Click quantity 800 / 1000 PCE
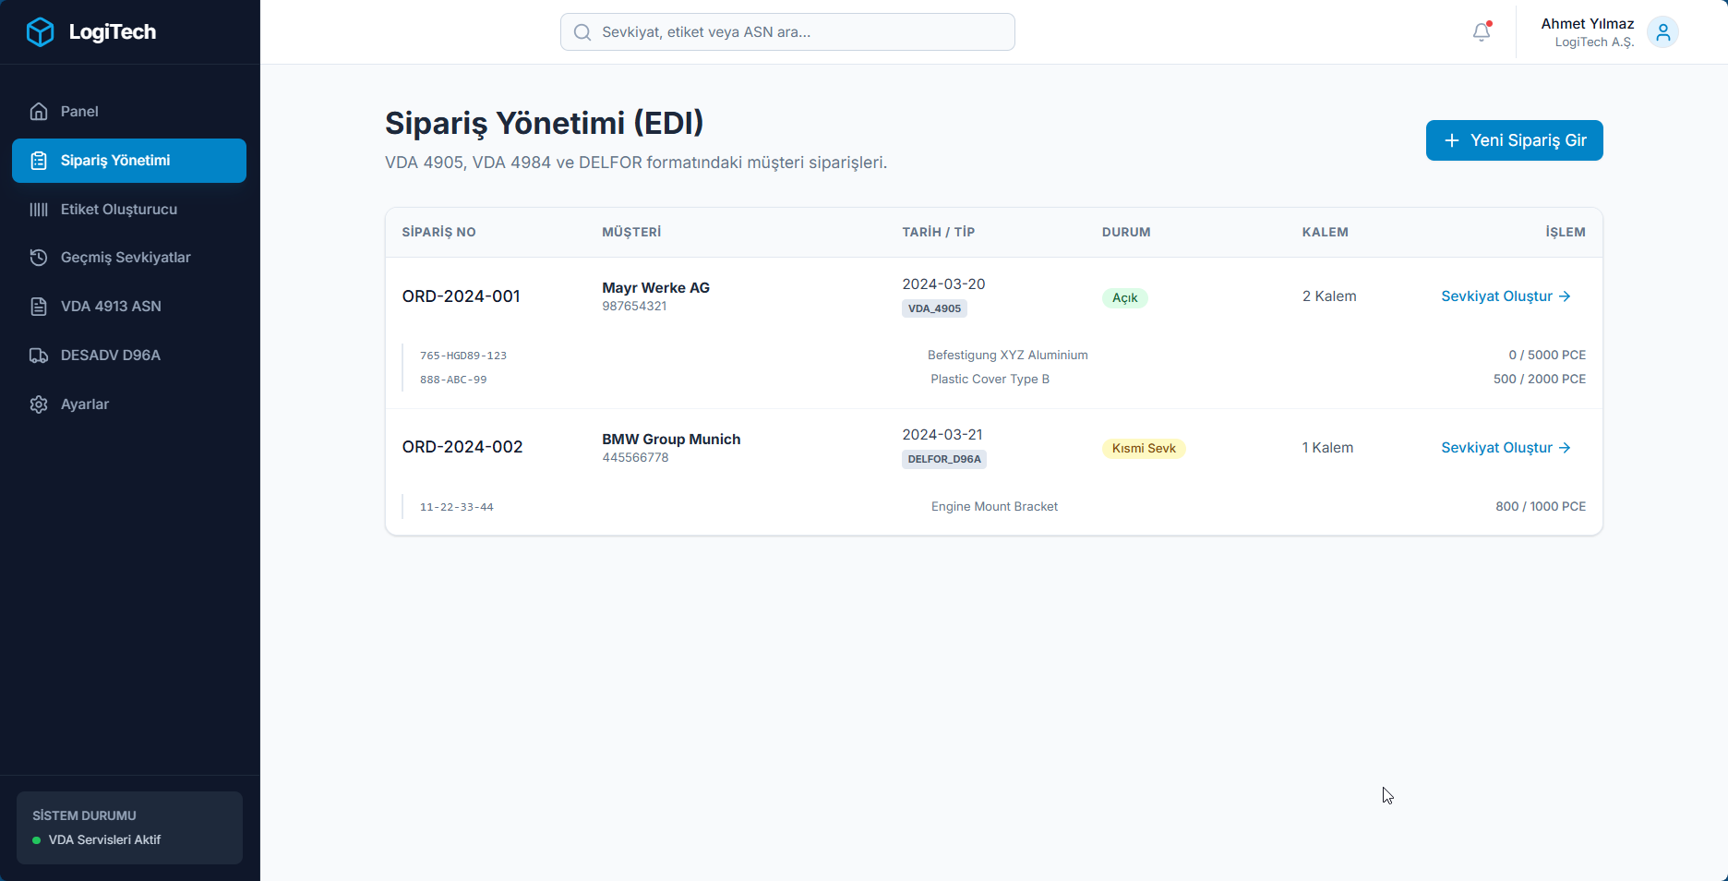The height and width of the screenshot is (881, 1728). click(1541, 507)
